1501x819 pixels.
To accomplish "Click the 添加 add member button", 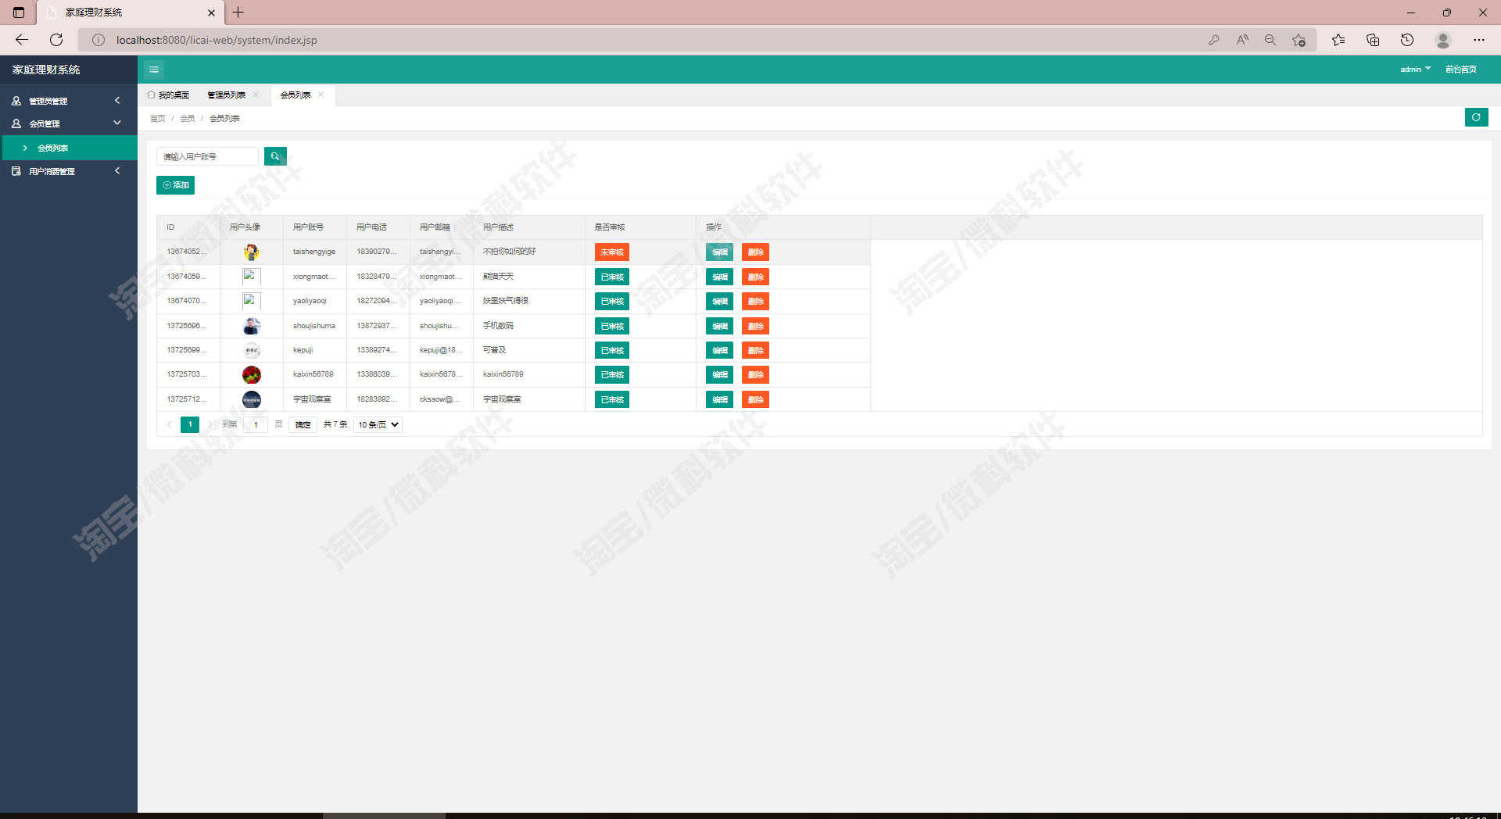I will (175, 185).
